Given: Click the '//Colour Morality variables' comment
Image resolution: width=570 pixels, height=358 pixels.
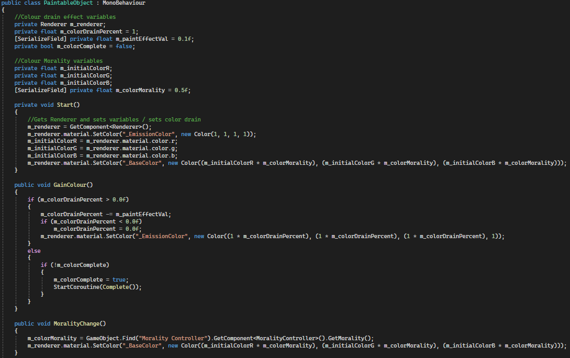Looking at the screenshot, I should pyautogui.click(x=59, y=61).
